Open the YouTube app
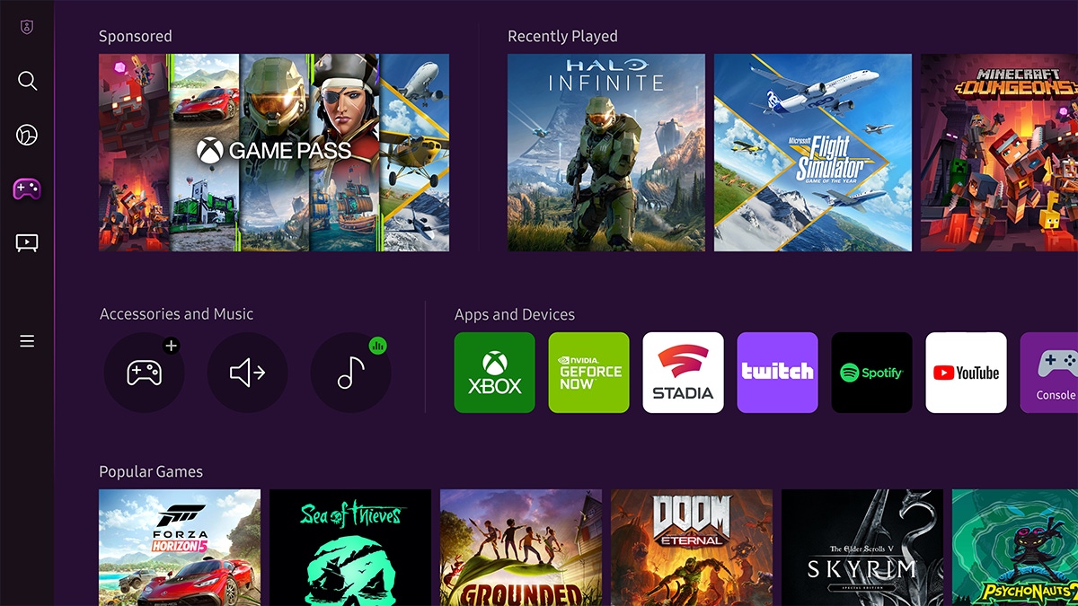This screenshot has height=606, width=1078. click(966, 372)
